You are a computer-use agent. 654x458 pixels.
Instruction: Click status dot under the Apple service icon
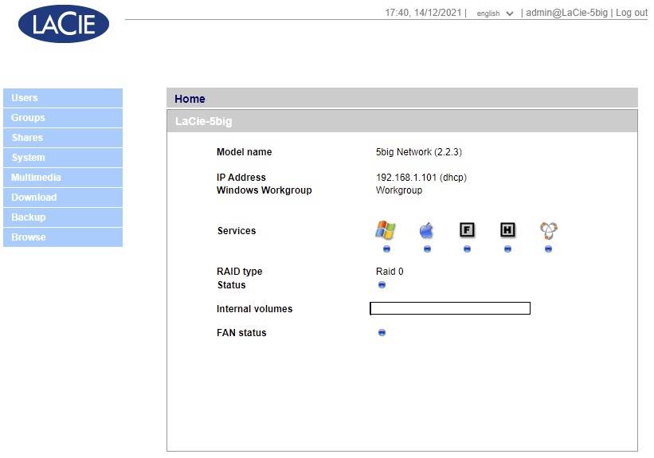427,249
